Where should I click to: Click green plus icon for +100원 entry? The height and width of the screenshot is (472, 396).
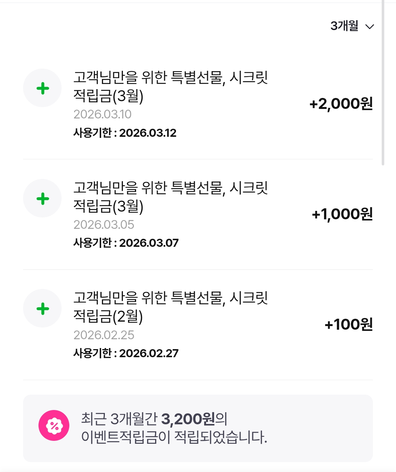tap(43, 309)
